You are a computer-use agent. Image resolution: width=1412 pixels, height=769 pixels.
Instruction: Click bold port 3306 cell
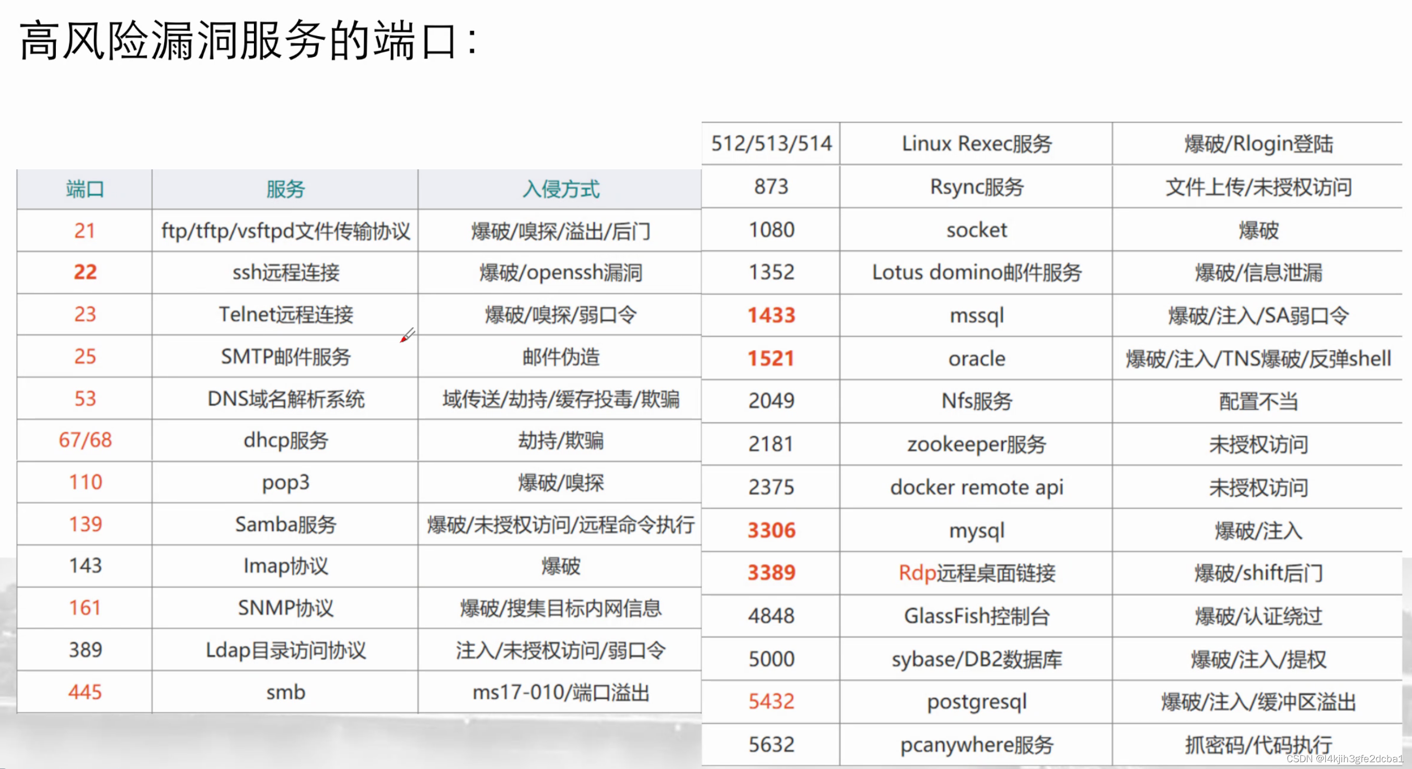tap(771, 530)
